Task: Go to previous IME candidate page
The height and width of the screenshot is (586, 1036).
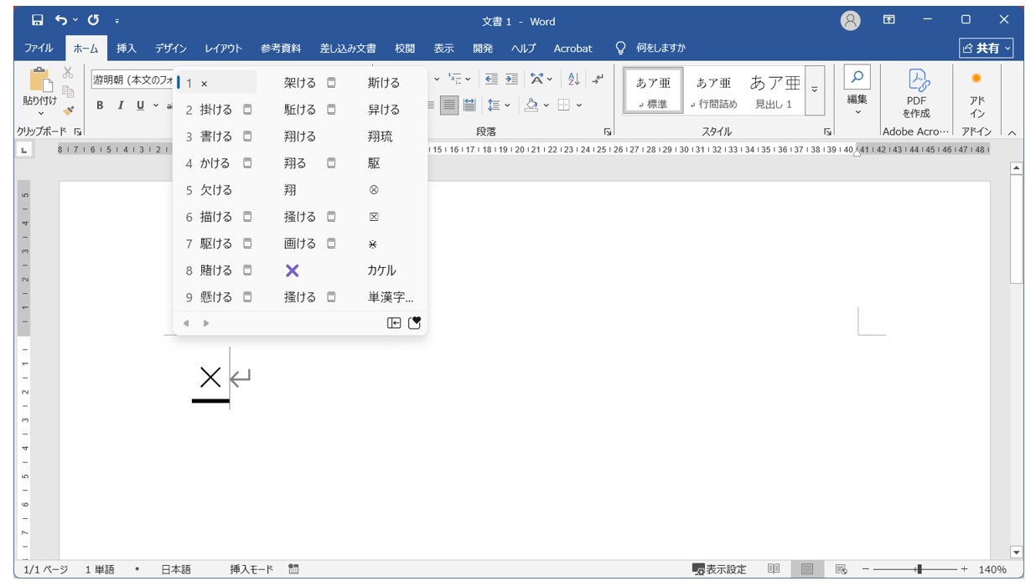Action: [186, 323]
